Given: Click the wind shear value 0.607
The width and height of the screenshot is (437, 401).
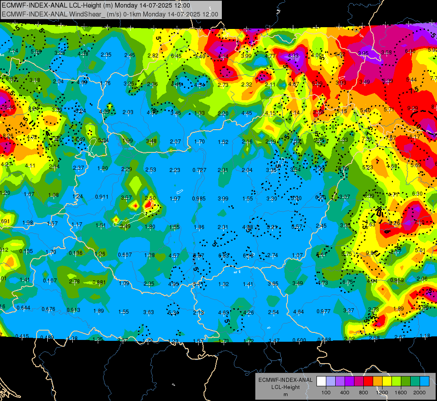Looking at the screenshot, I should pyautogui.click(x=125, y=255).
